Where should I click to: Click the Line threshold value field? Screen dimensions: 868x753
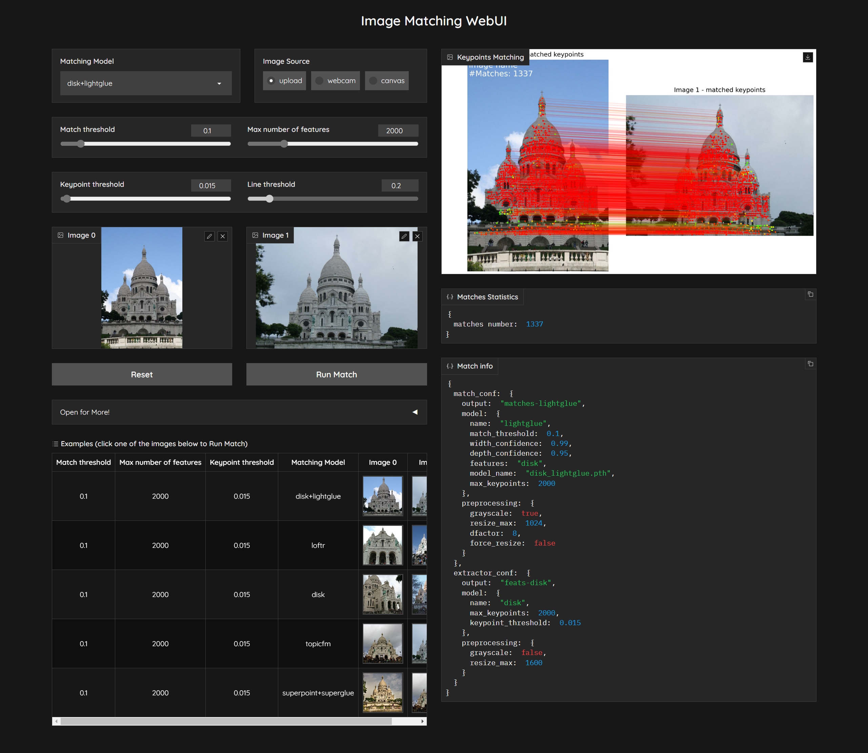pyautogui.click(x=400, y=186)
